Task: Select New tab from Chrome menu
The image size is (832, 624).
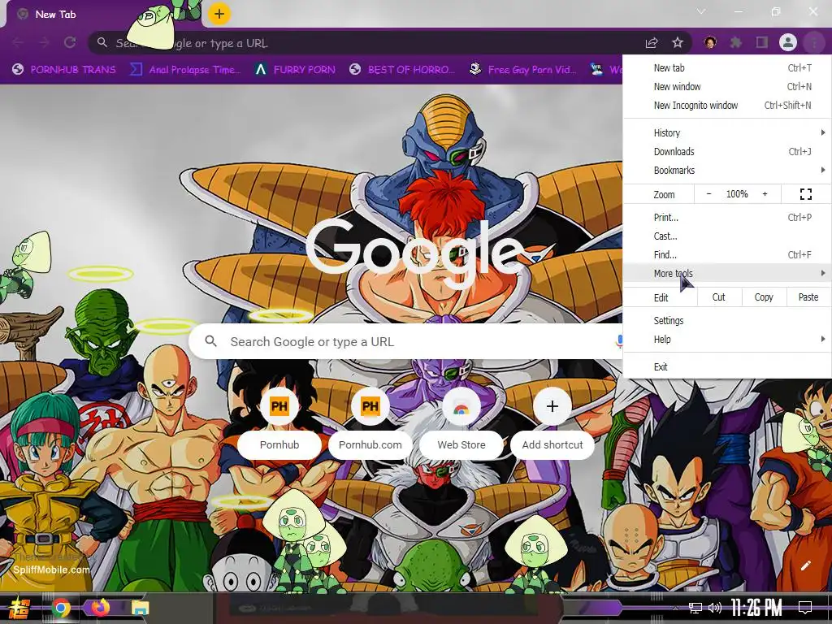Action: tap(727, 68)
